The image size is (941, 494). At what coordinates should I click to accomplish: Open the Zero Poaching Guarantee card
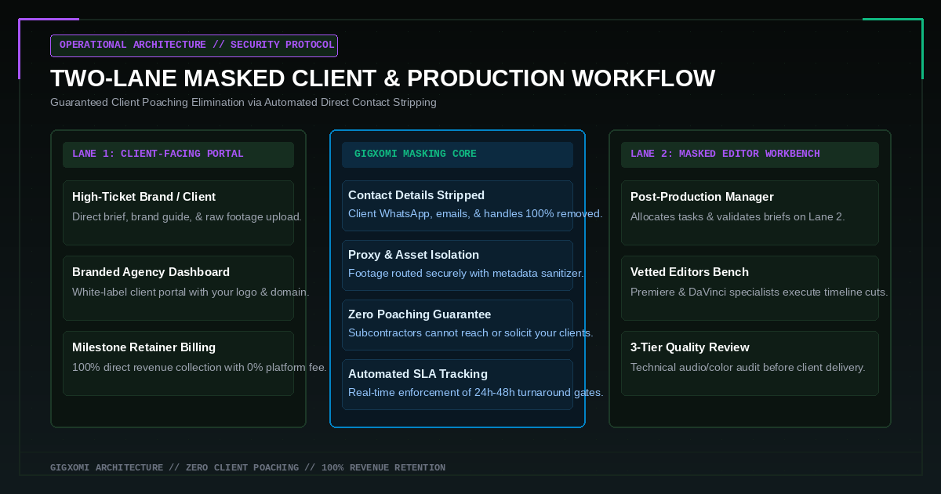(457, 325)
